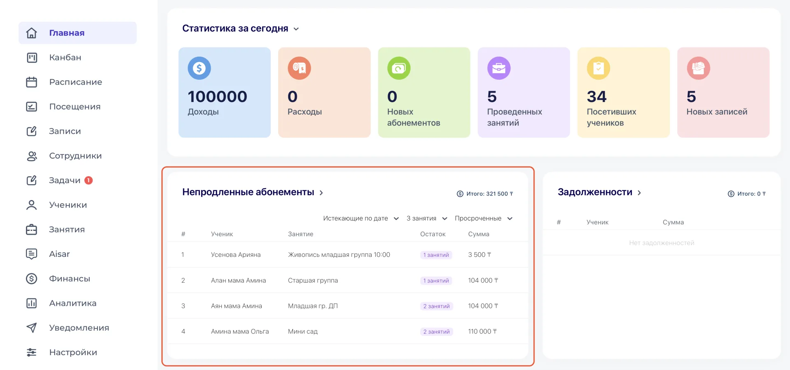
Task: Open Задолженности heading link
Action: click(x=595, y=192)
